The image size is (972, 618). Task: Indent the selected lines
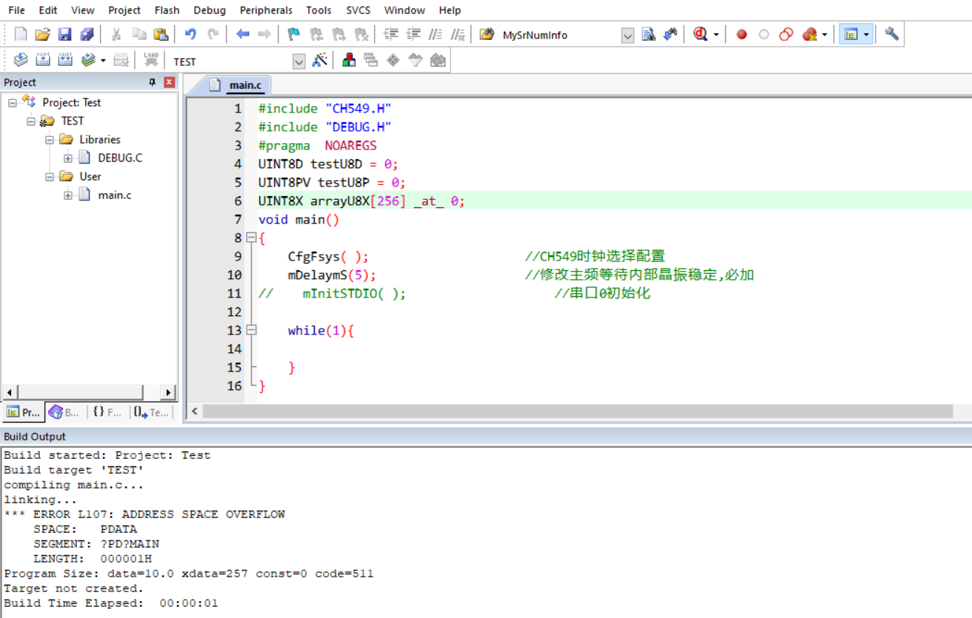tap(391, 35)
